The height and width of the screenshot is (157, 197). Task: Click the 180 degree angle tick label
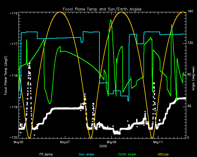click(x=190, y=12)
